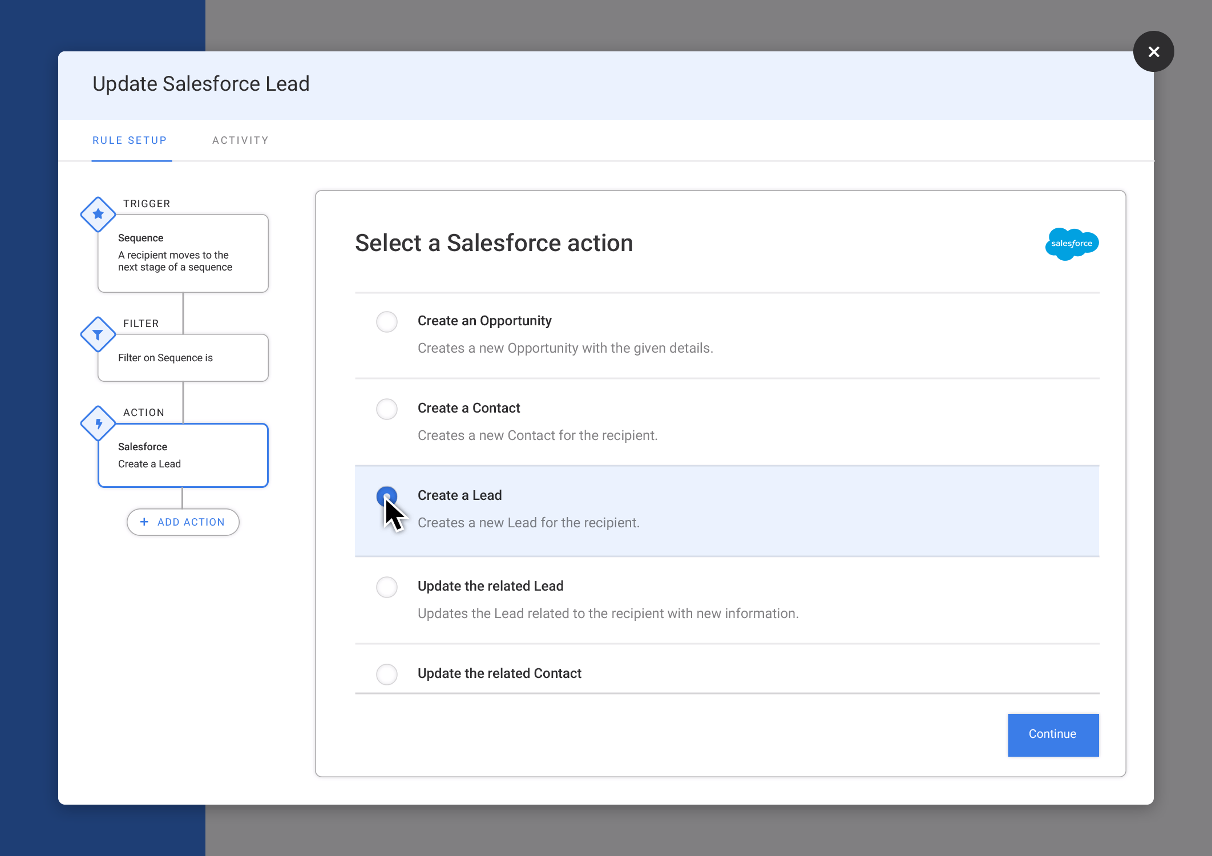
Task: Switch to the Activity tab
Action: [240, 140]
